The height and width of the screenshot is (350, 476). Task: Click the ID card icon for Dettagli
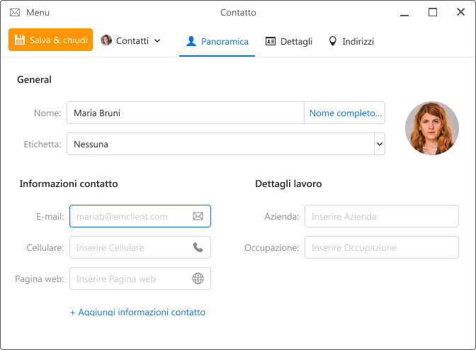point(271,41)
